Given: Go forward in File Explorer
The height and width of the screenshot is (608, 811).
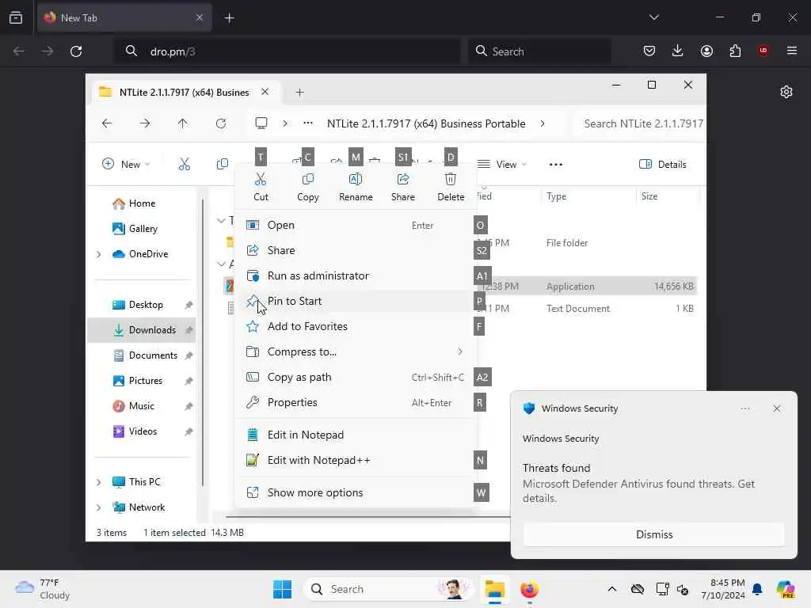Looking at the screenshot, I should [145, 123].
